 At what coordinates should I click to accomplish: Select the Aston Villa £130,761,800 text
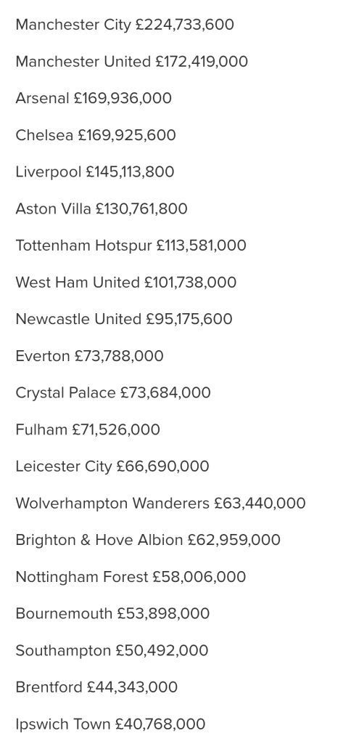[102, 209]
